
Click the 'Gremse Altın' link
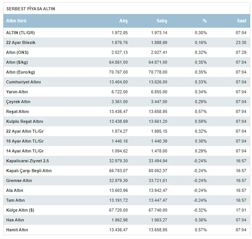pos(19,180)
